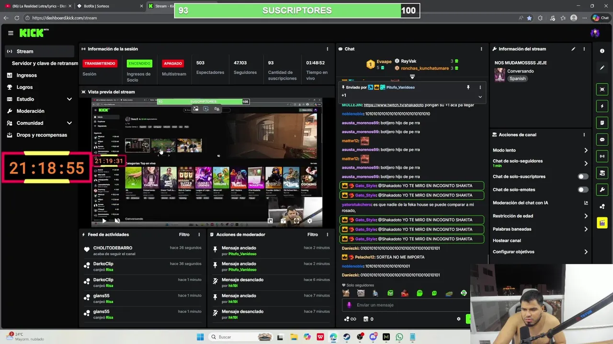Open Discord from the taskbar

373,337
